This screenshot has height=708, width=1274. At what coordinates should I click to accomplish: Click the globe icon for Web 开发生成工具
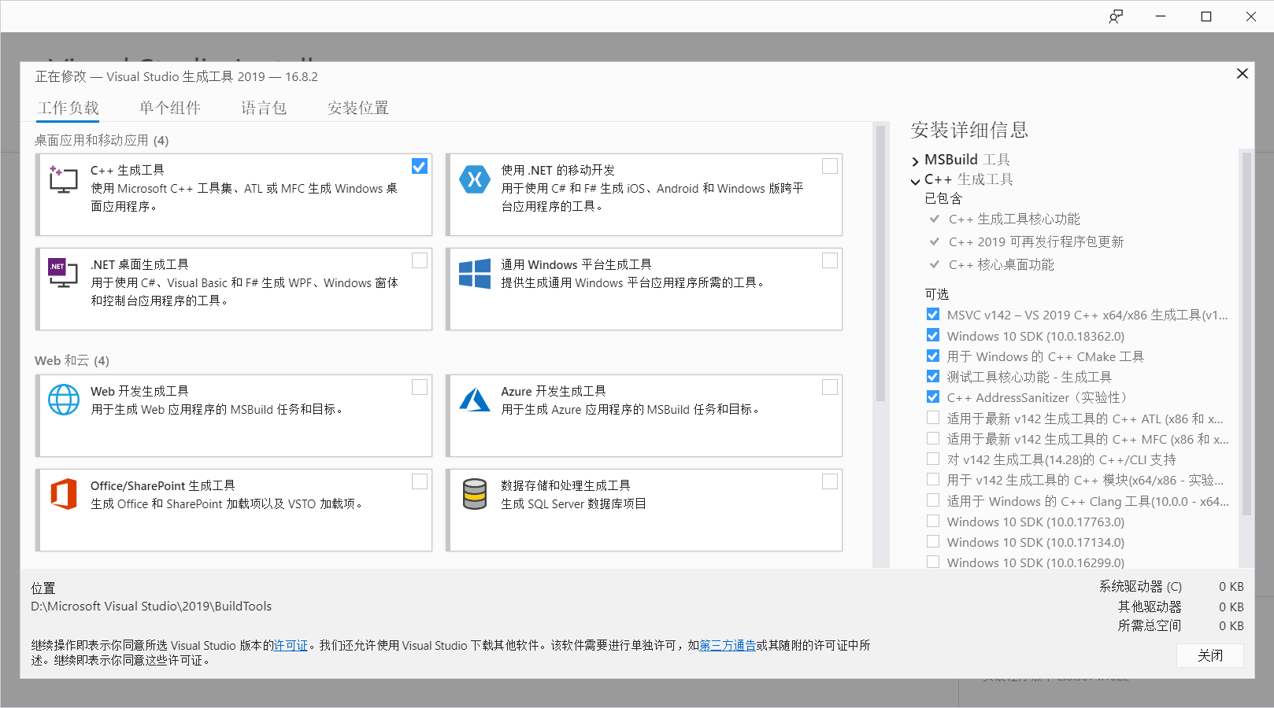63,400
